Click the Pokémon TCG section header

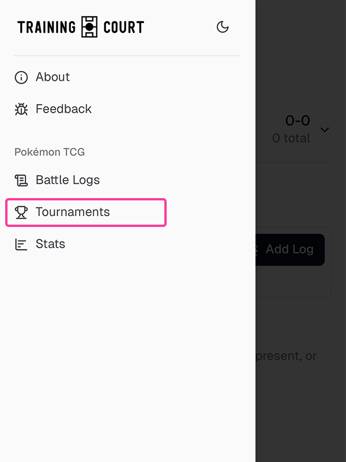[50, 152]
